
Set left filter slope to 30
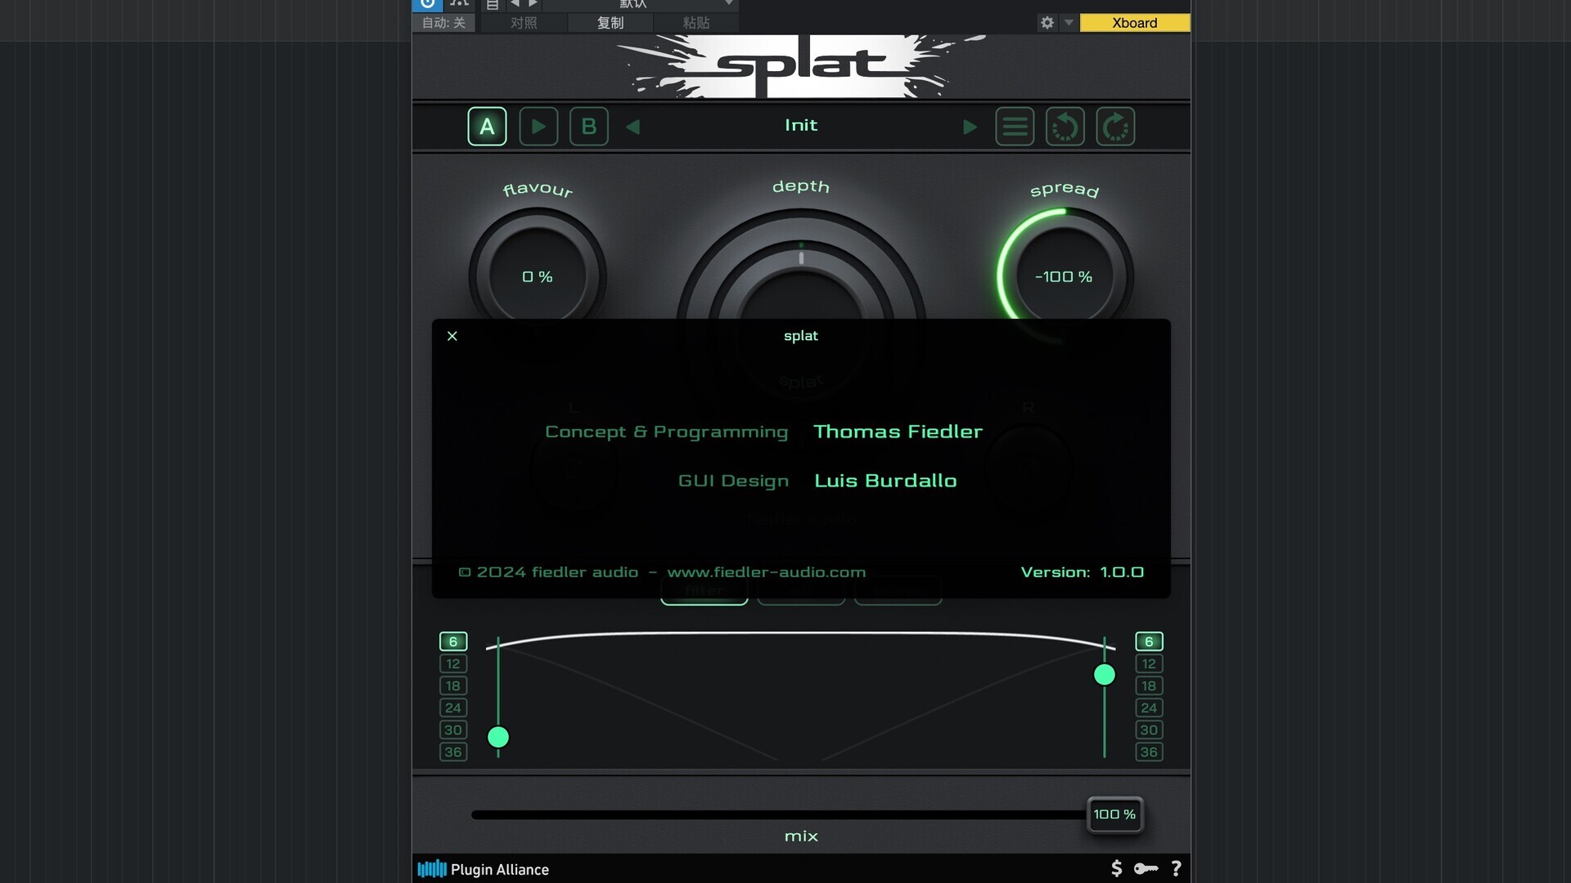[453, 730]
